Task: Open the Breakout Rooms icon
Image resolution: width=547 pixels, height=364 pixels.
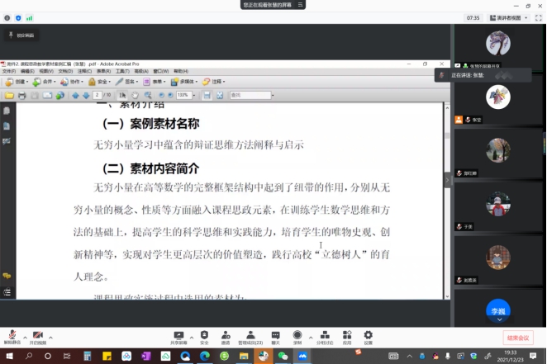Action: point(323,336)
